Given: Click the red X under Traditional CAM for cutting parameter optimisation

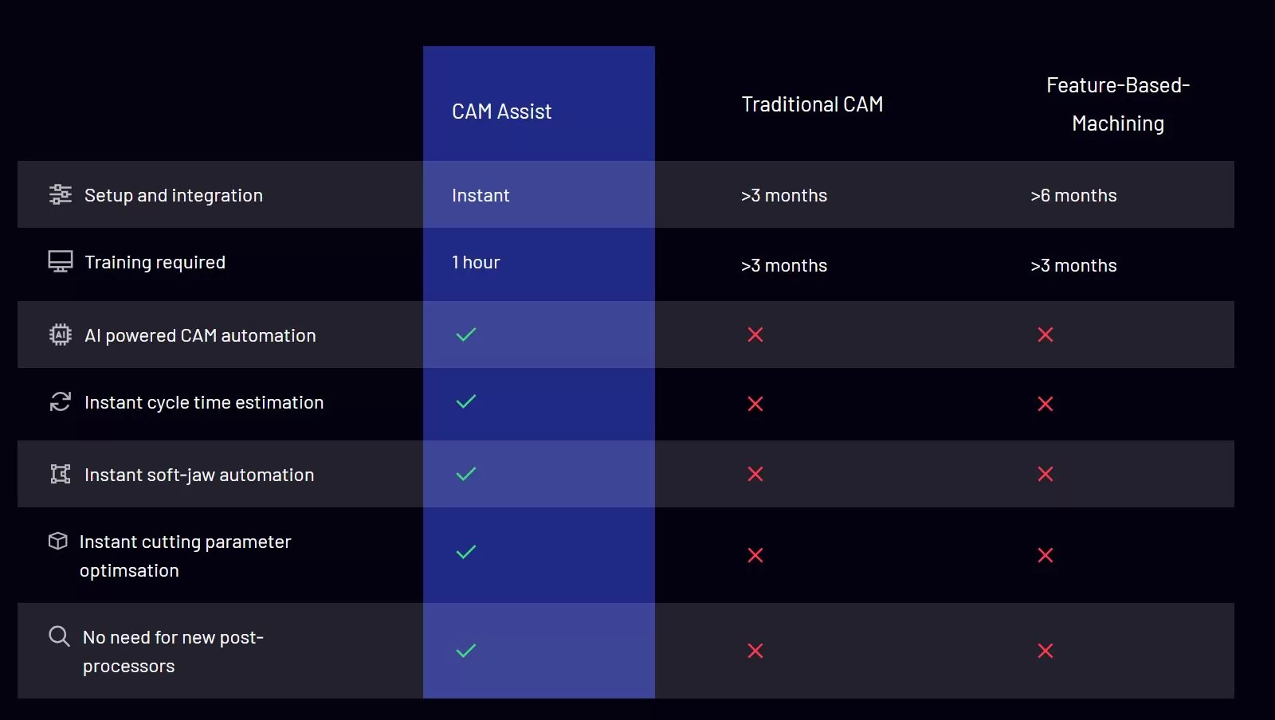Looking at the screenshot, I should pyautogui.click(x=755, y=555).
